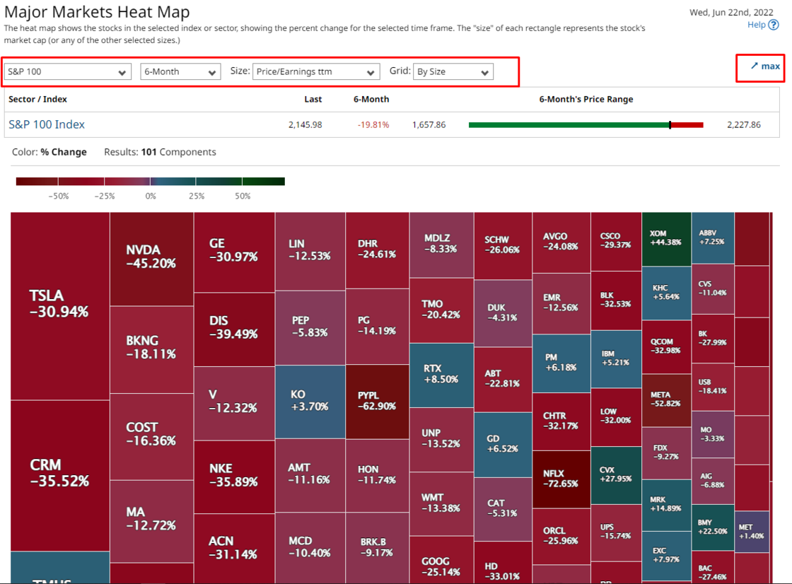
Task: Click the Sector / Index column header
Action: click(x=35, y=99)
